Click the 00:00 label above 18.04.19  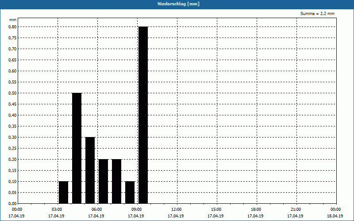336,210
